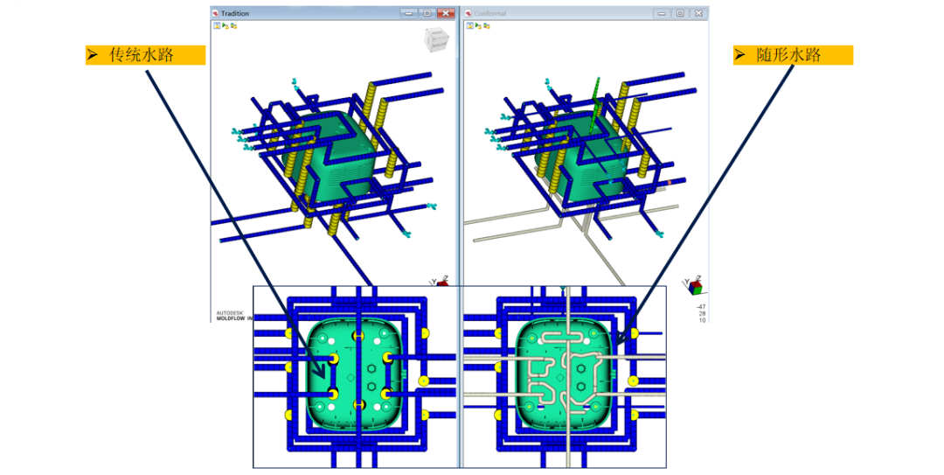Click the third lock icon in Conformal toolbar
Viewport: 944px width, 475px height.
pyautogui.click(x=487, y=26)
